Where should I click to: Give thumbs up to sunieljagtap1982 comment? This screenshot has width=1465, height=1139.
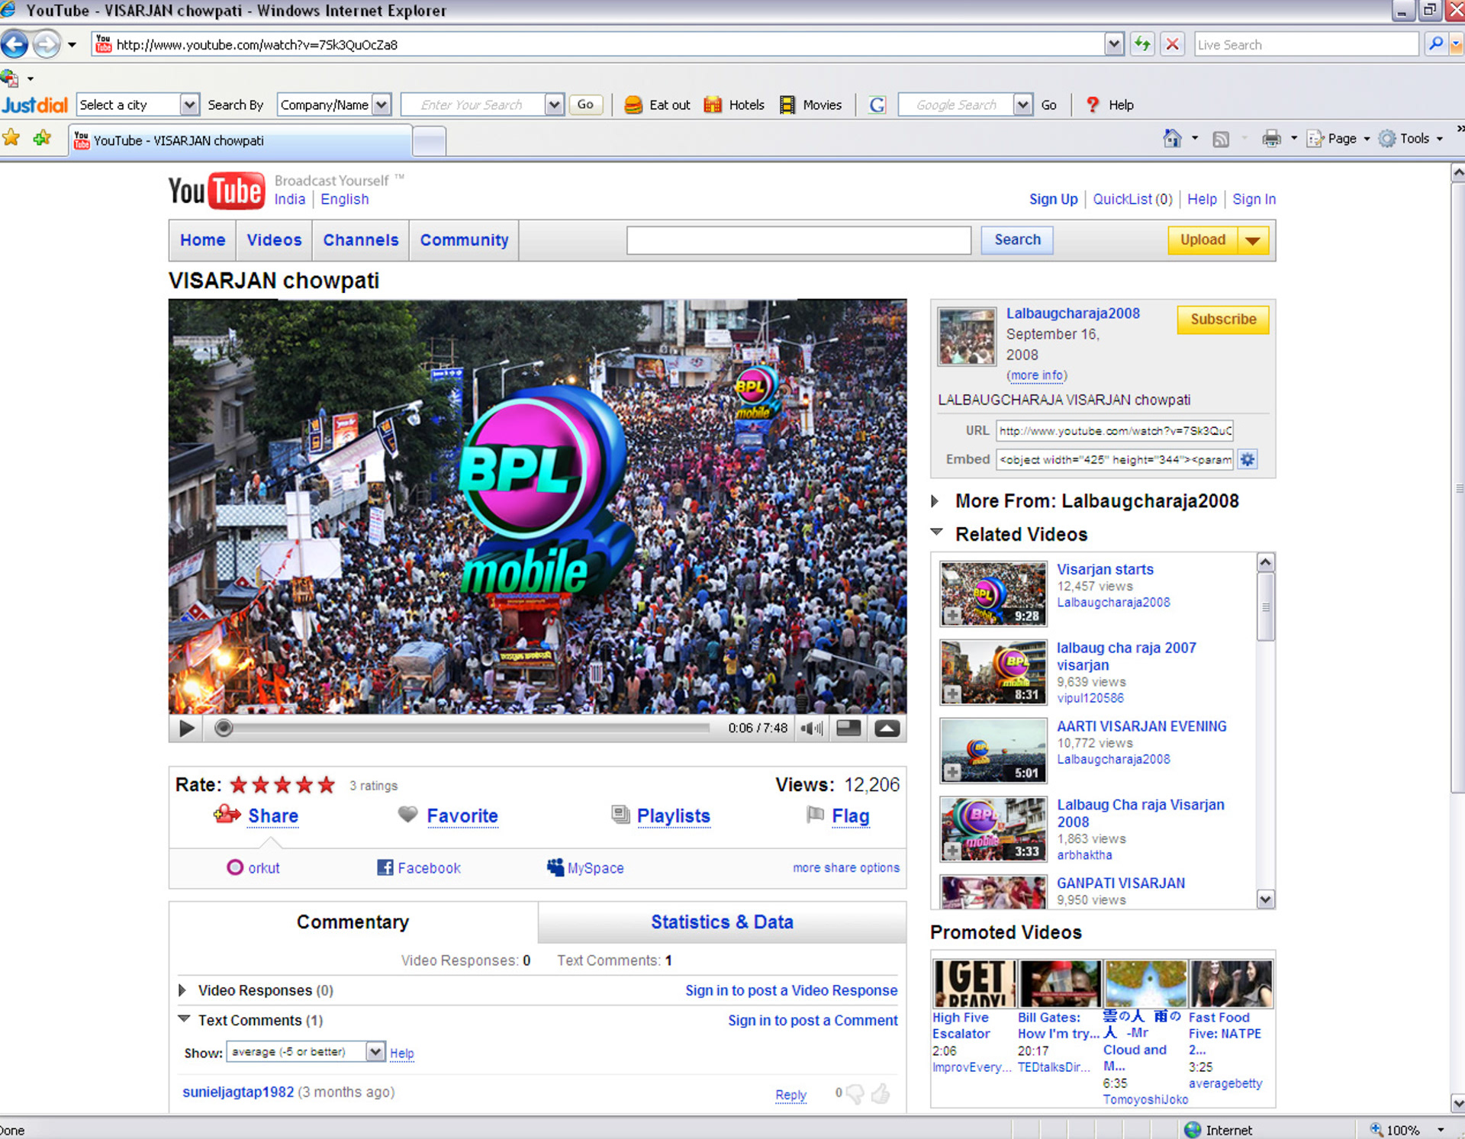tap(881, 1094)
